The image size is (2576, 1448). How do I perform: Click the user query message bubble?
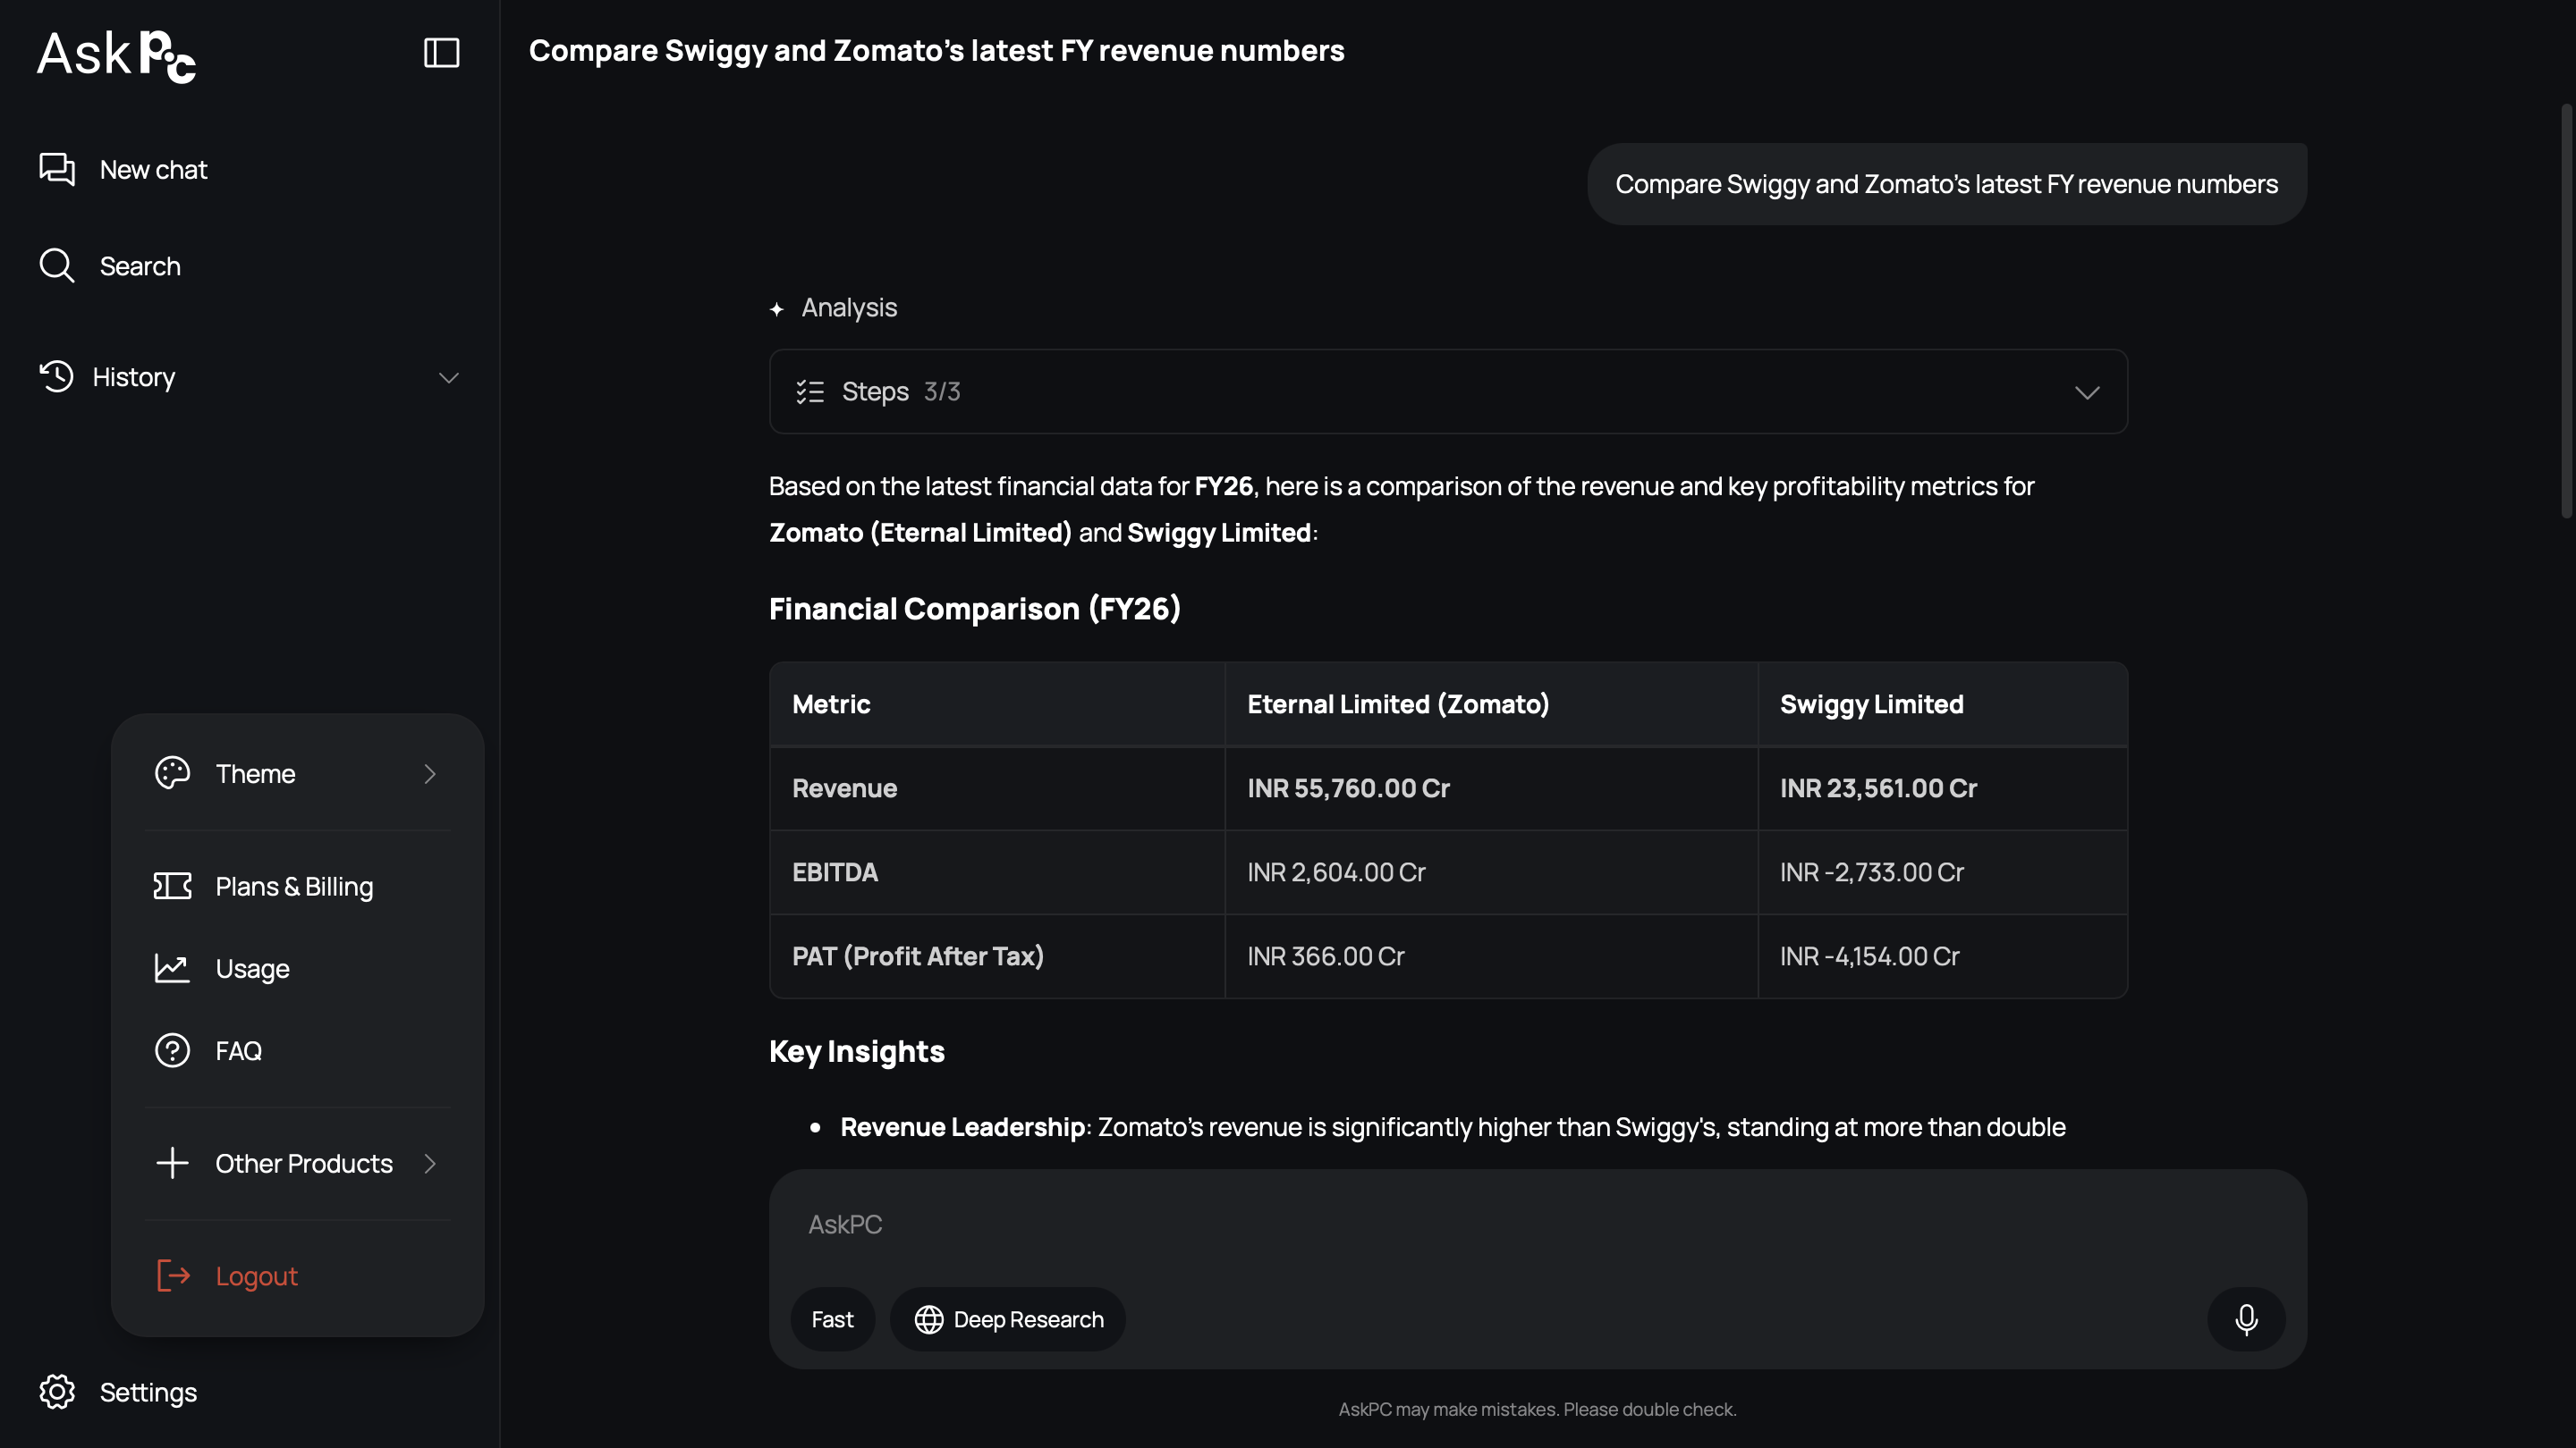pyautogui.click(x=1946, y=184)
